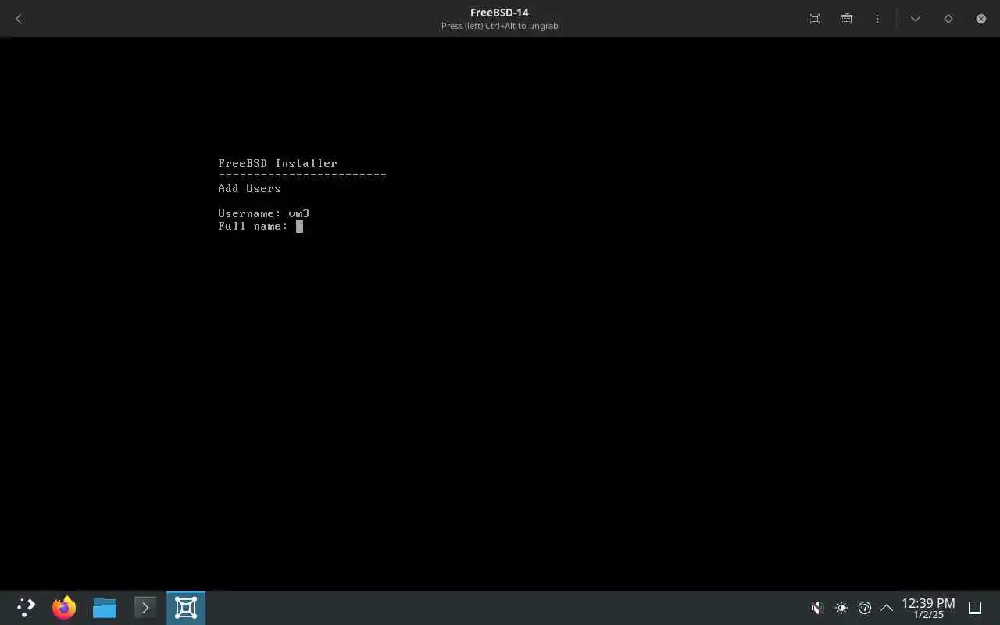This screenshot has height=625, width=1000.
Task: Minimize the FreeBSD-14 window
Action: tap(916, 19)
